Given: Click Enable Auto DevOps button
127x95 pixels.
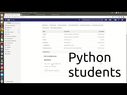Looking at the screenshot, I should coord(85,25).
